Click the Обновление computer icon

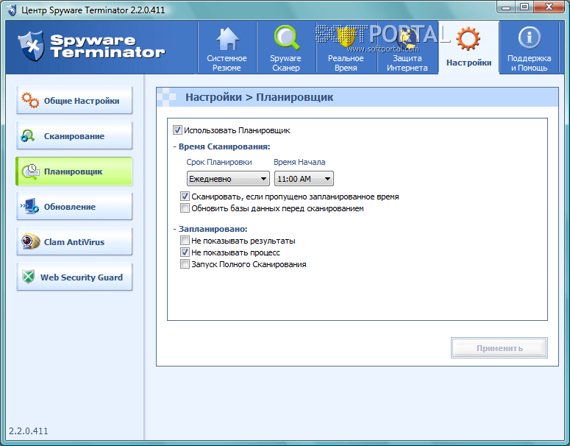tap(29, 206)
